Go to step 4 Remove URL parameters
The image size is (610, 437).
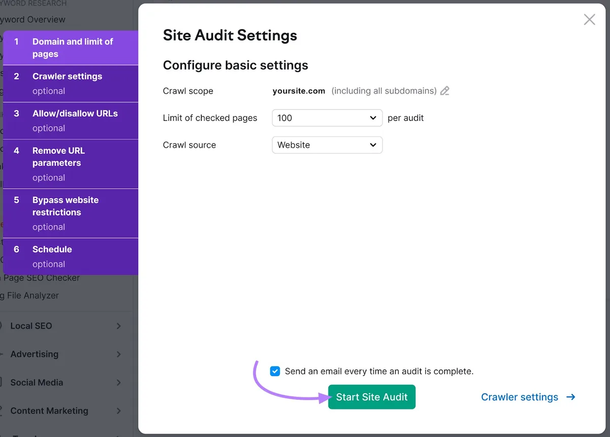click(x=71, y=164)
